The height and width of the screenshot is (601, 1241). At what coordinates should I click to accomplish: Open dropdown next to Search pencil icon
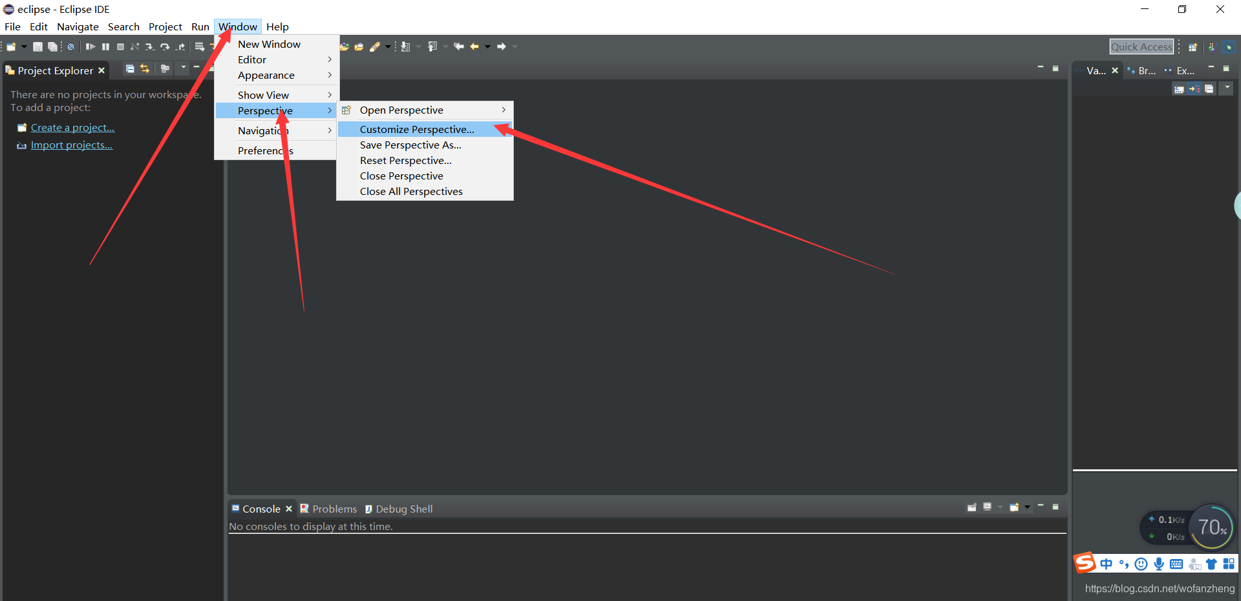388,46
